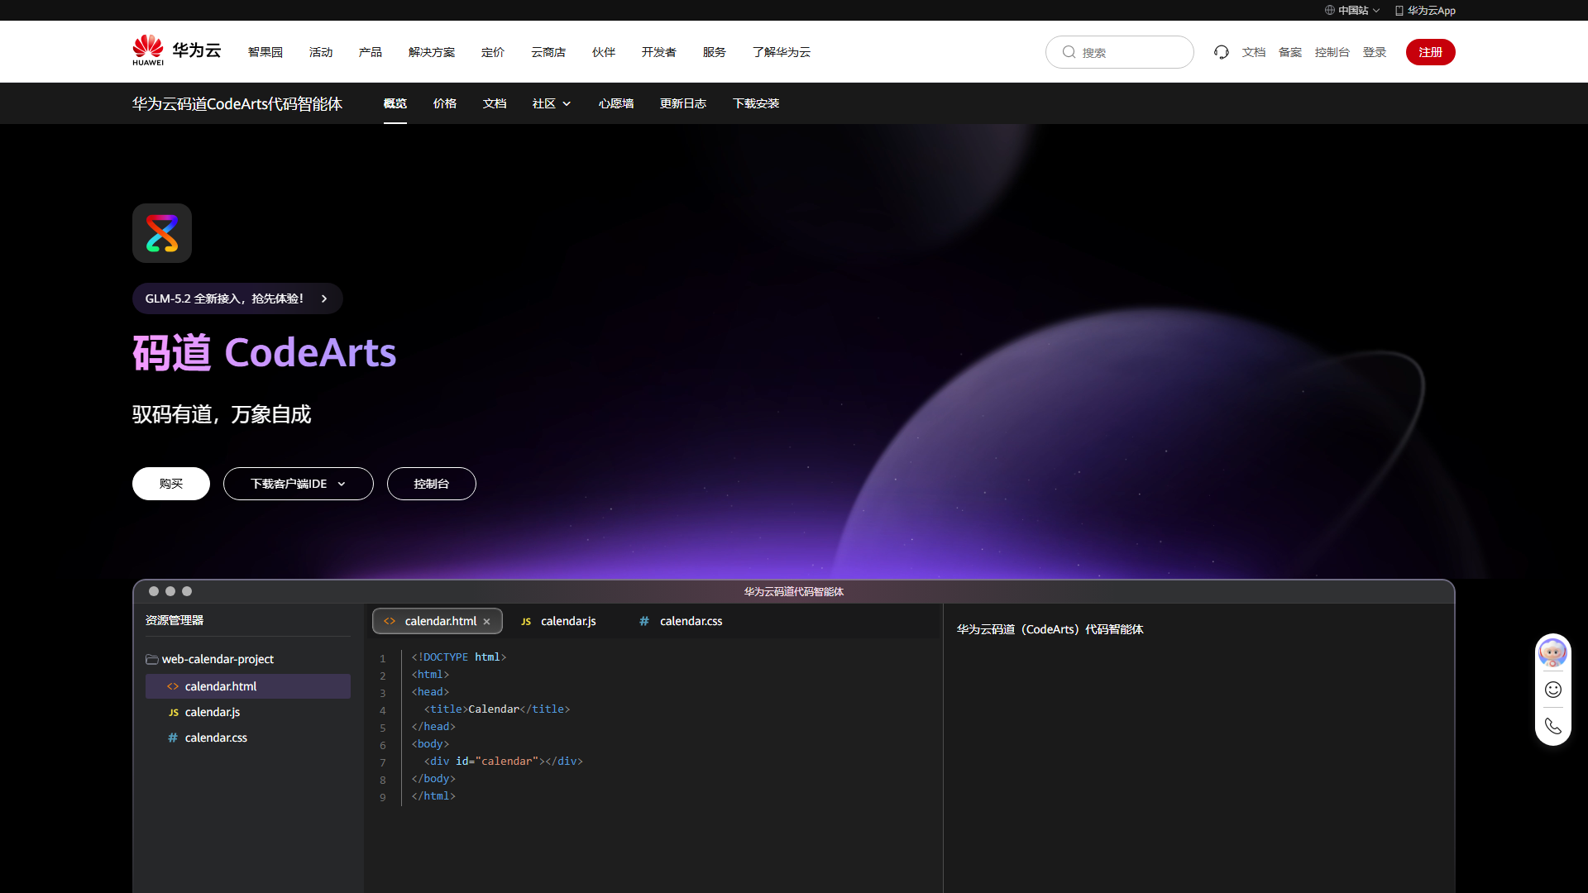Open the 解决方案 menu
The height and width of the screenshot is (893, 1588).
(432, 52)
